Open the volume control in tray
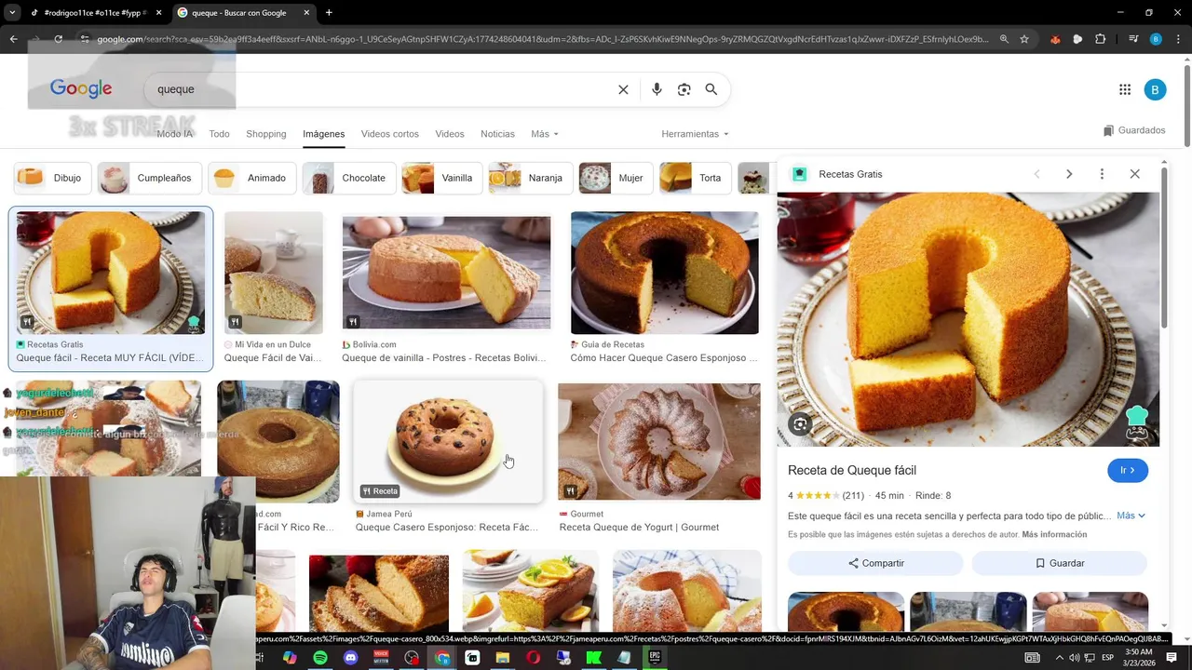 [x=1075, y=658]
